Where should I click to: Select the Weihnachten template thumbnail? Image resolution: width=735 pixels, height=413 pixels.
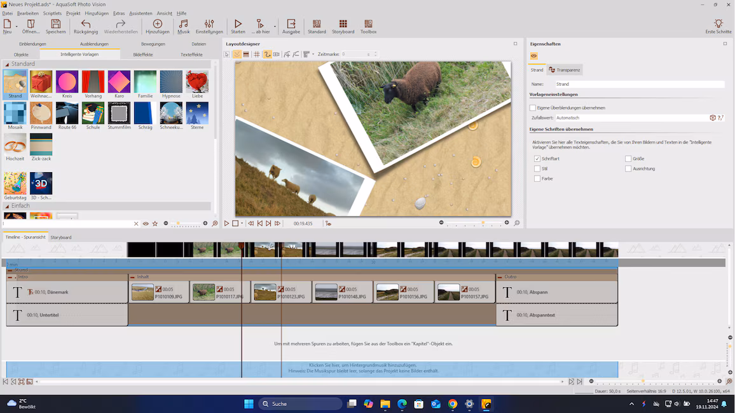pyautogui.click(x=41, y=85)
